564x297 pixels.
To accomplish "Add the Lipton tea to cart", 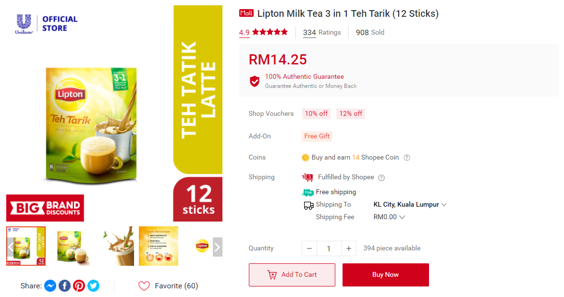I will (x=292, y=275).
